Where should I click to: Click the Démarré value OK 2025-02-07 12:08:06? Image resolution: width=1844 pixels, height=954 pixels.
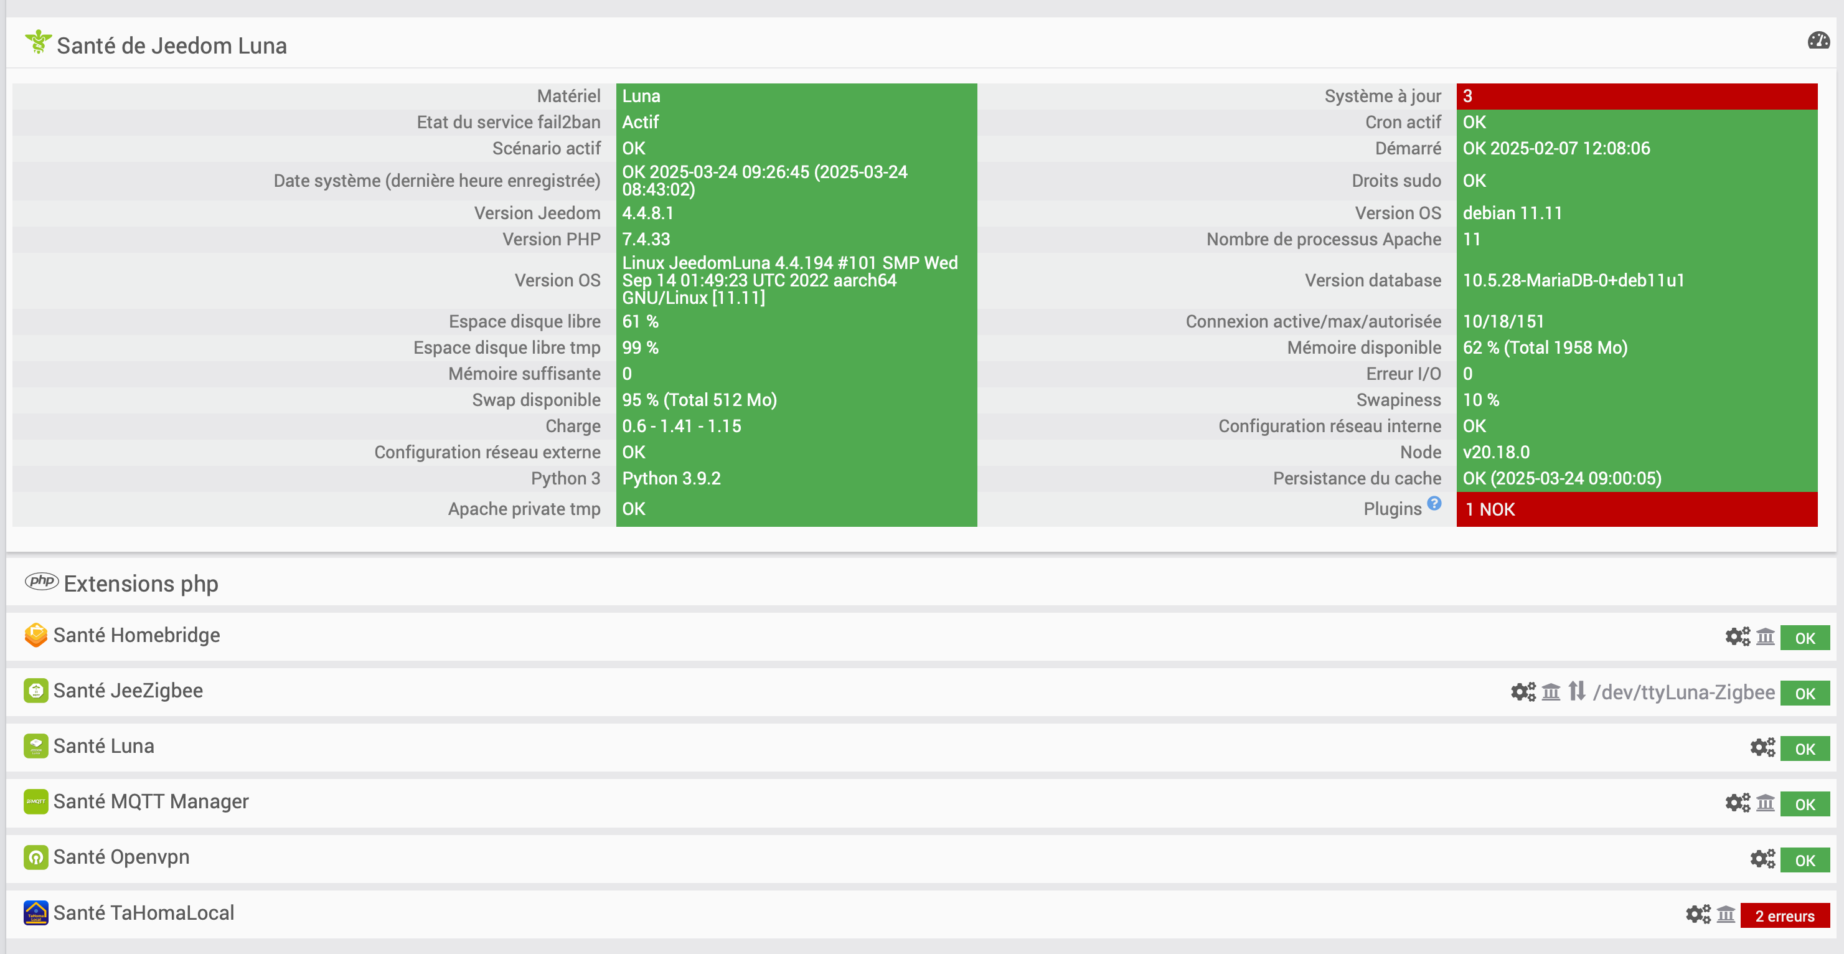pos(1637,148)
